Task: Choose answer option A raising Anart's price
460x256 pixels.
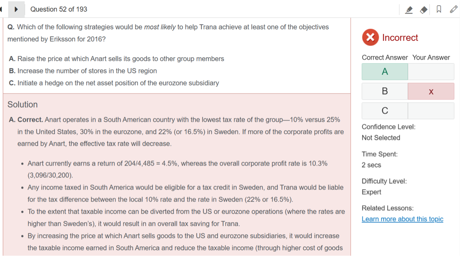Action: click(116, 59)
